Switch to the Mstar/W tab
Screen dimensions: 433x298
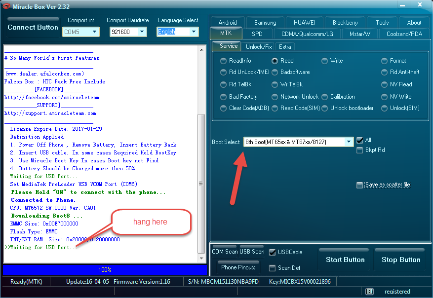coord(360,34)
